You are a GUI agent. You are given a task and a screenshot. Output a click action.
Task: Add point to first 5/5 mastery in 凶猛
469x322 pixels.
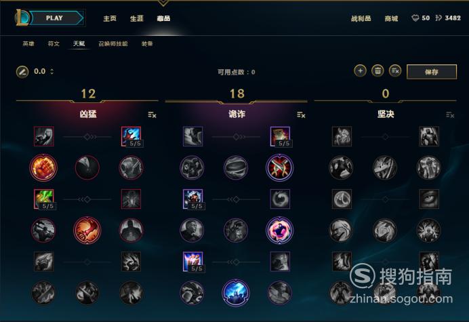coord(131,136)
